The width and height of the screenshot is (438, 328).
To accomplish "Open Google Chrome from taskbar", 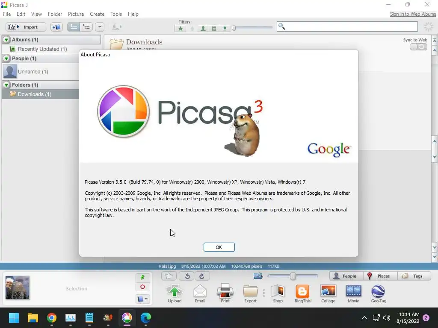I will (52, 318).
